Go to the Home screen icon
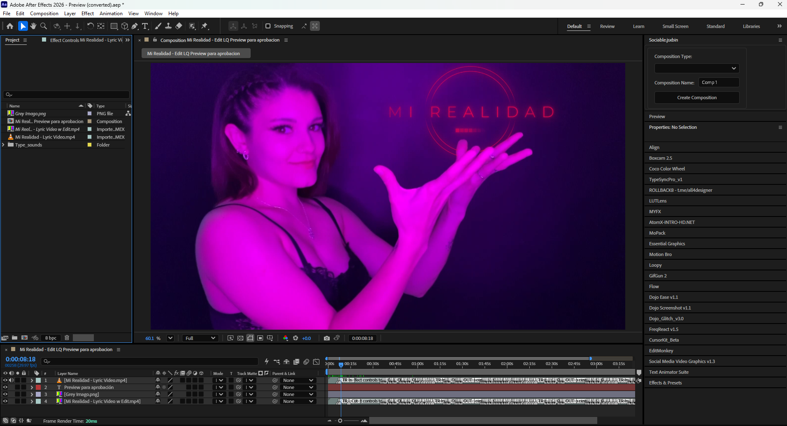 (10, 26)
